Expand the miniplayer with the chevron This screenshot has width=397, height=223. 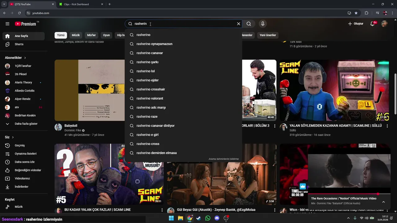pyautogui.click(x=383, y=202)
